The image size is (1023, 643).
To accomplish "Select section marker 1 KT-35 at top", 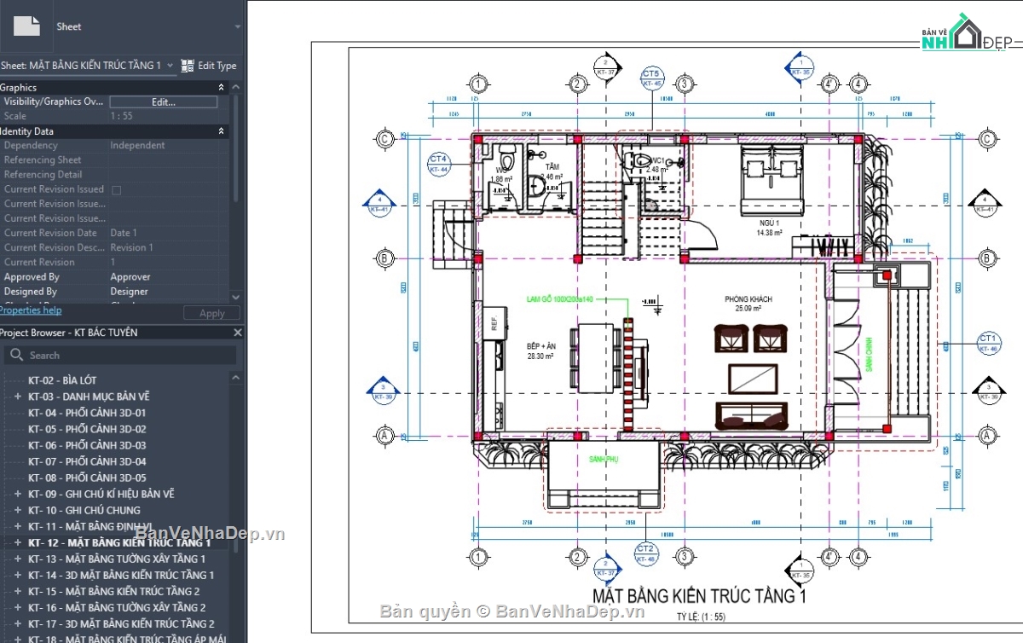I will pyautogui.click(x=800, y=67).
